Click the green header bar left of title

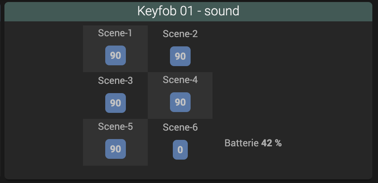pyautogui.click(x=61, y=11)
